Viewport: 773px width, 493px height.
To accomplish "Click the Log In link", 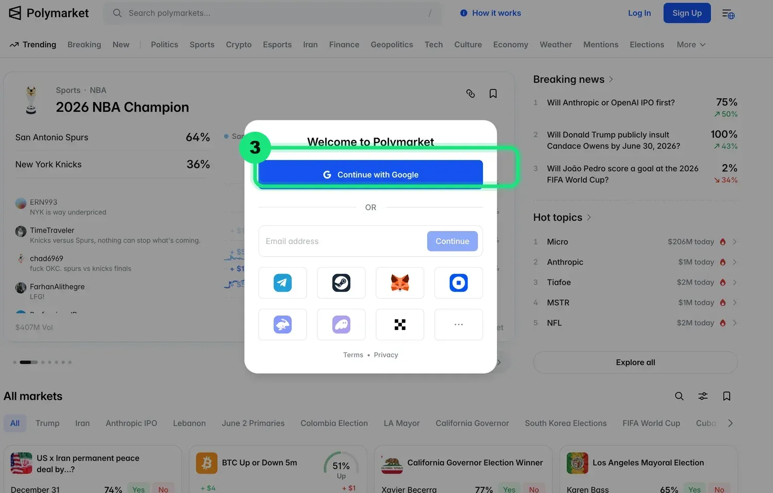I will (639, 13).
